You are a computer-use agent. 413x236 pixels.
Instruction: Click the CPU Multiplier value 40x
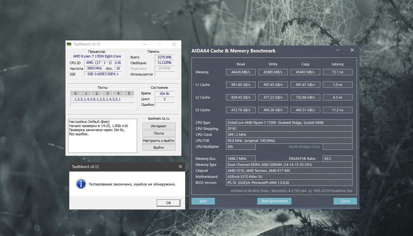241,147
